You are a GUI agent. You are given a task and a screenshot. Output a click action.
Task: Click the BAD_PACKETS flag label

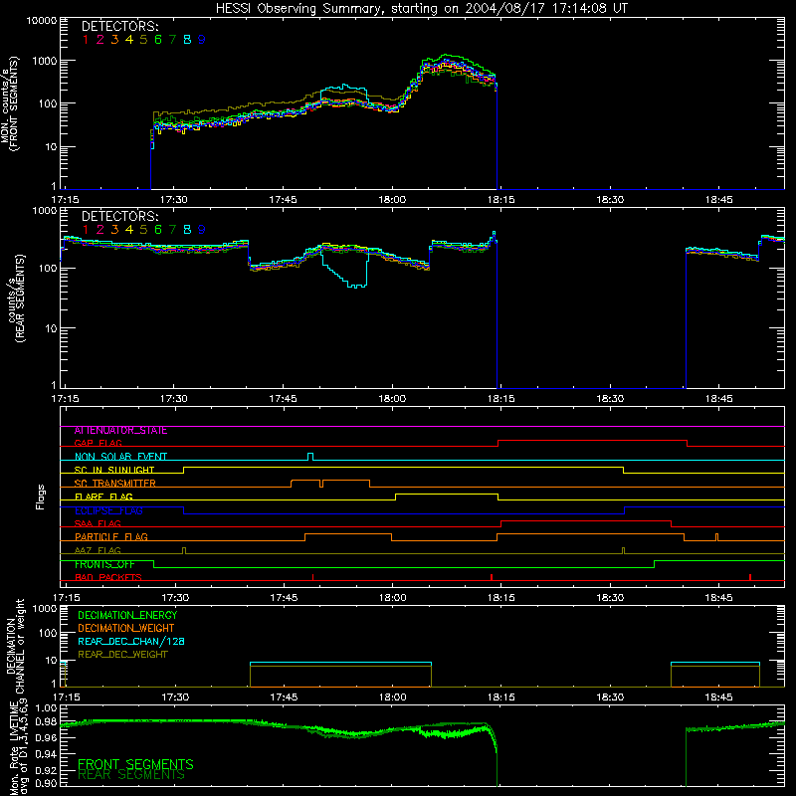108,577
